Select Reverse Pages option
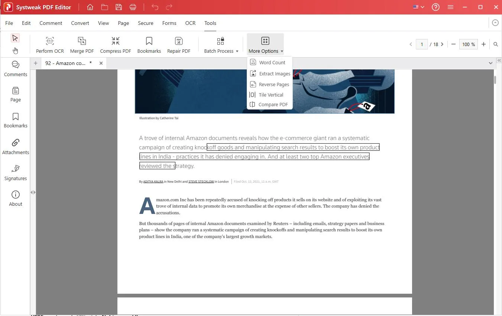Screen dimensions: 502x316 270,84
